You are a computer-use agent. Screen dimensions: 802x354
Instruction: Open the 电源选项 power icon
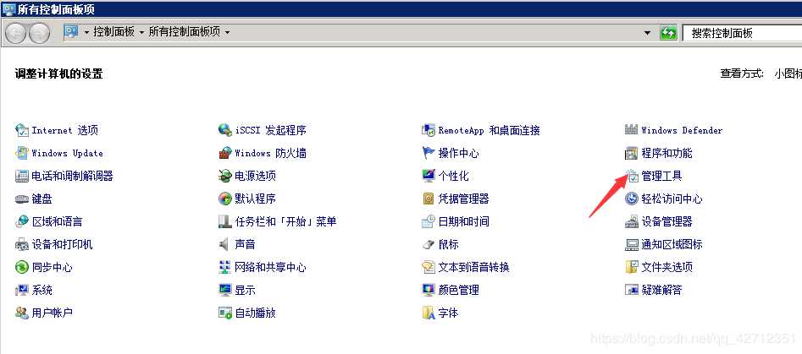click(x=225, y=176)
